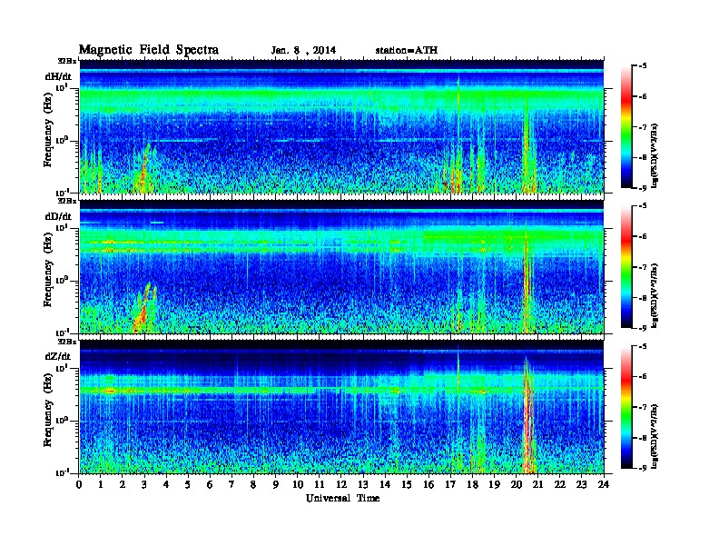Screen dimensions: 719x556
Task: Click the "32Hz" label above the dZ/dt panel
Action: click(67, 342)
